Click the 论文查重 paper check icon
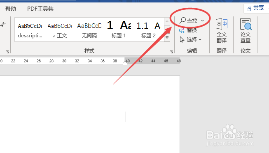Image resolution: width=269 pixels, height=153 pixels. point(246,30)
